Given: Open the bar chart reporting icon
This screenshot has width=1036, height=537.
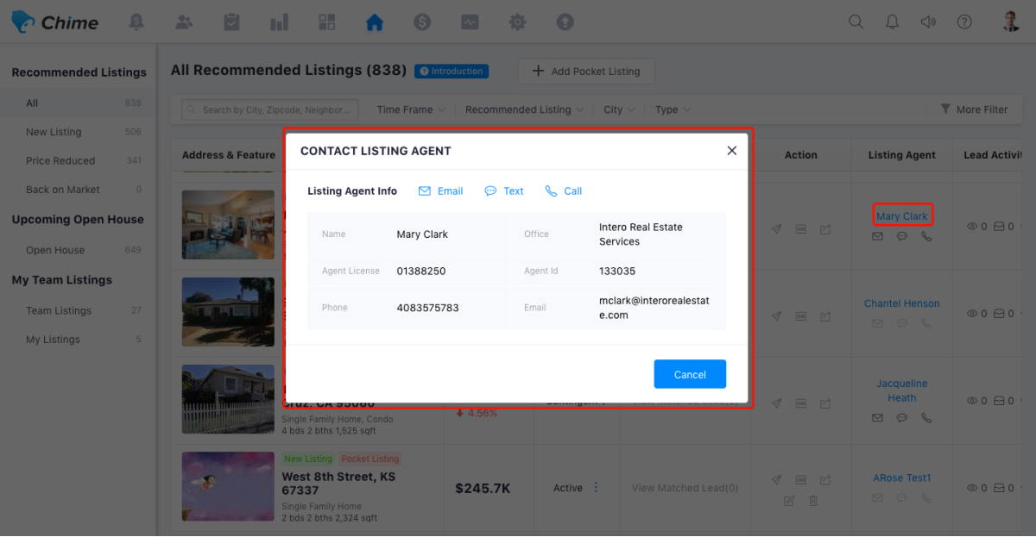Looking at the screenshot, I should [279, 22].
